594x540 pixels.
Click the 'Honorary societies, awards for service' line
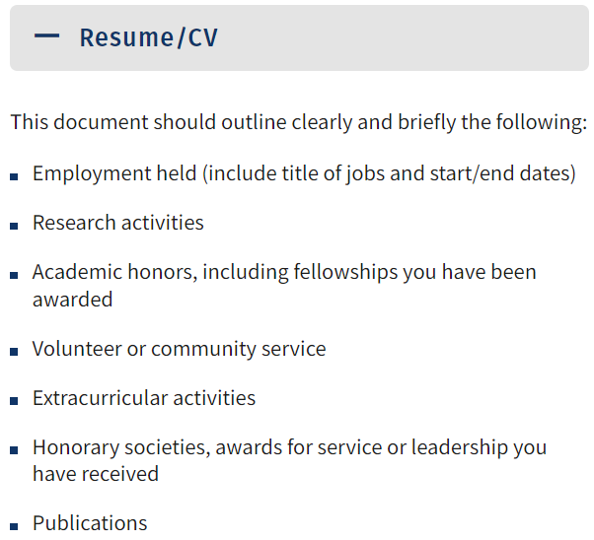pos(290,447)
